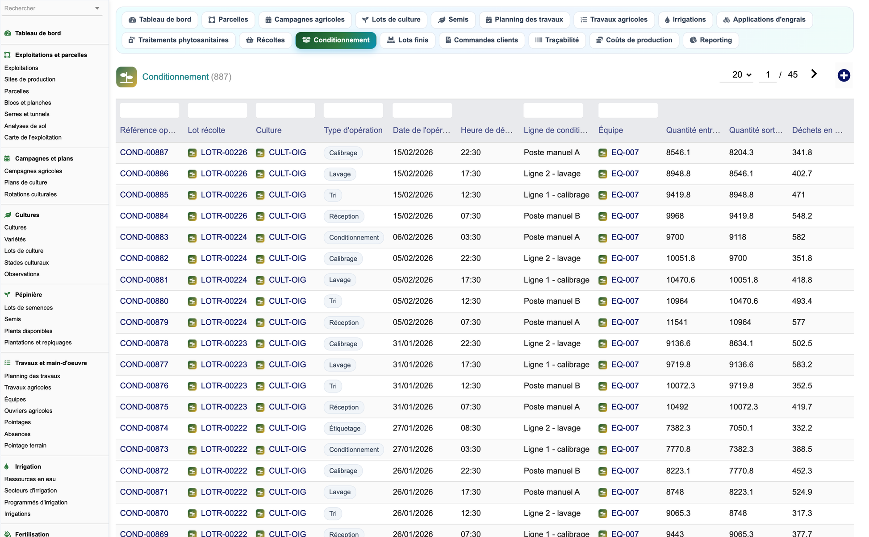Click the current page number field

[x=768, y=75]
